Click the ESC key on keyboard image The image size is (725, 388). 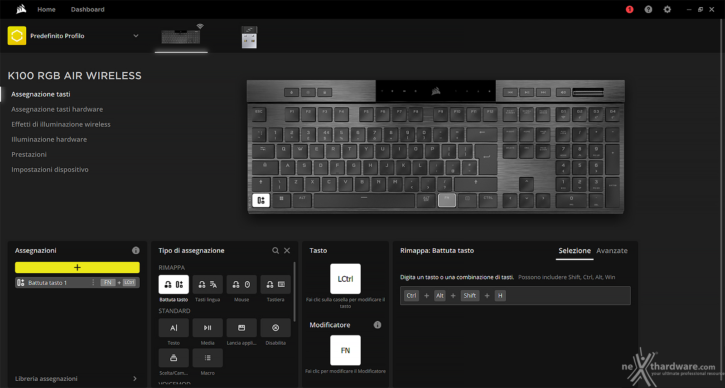[x=259, y=114]
